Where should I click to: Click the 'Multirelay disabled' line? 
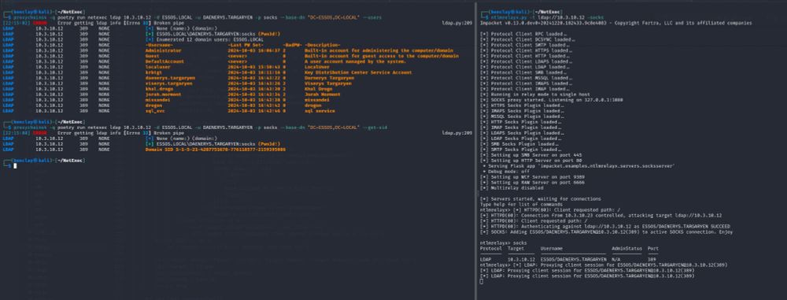[512, 187]
